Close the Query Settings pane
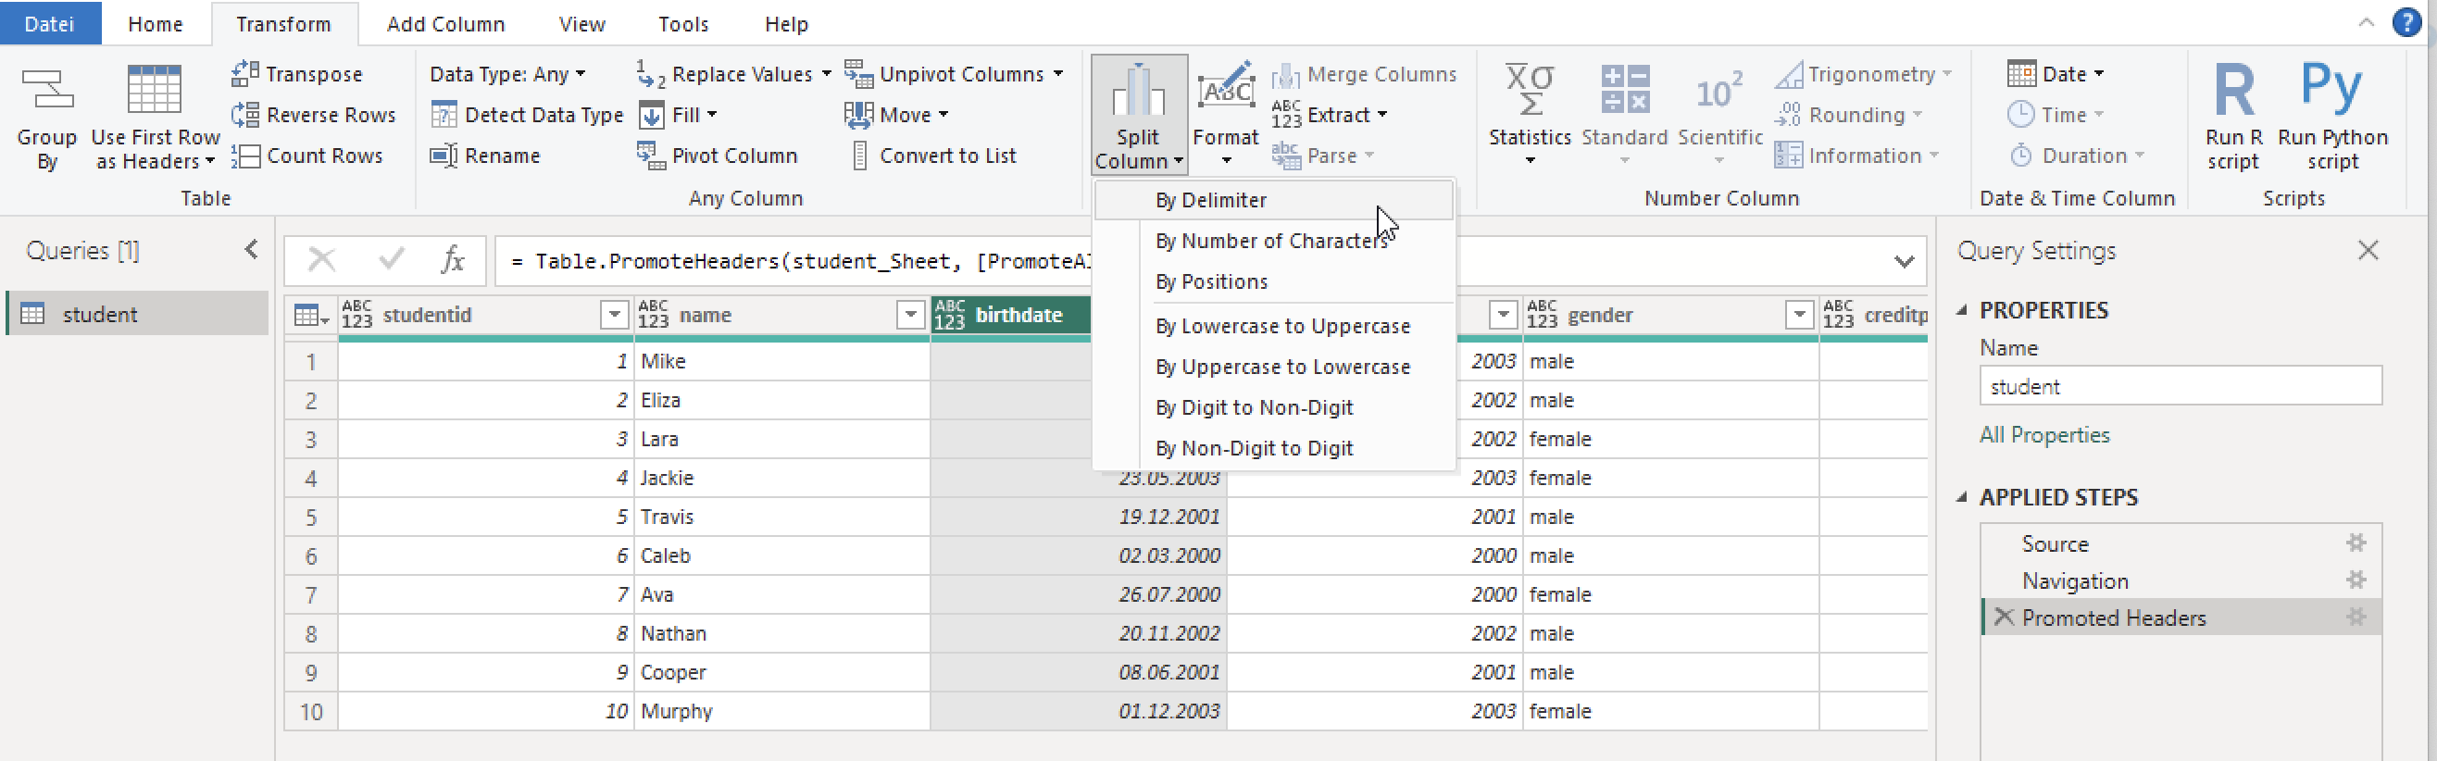2437x761 pixels. [2367, 250]
